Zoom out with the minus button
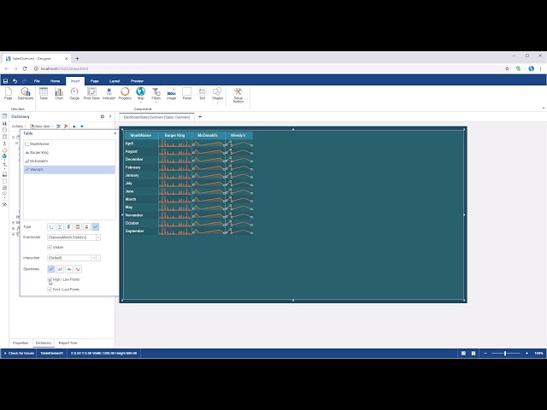This screenshot has height=410, width=547. tap(485, 353)
